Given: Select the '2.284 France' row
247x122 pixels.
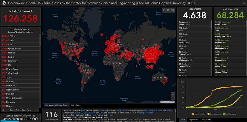Looking at the screenshot, I should tap(20, 53).
